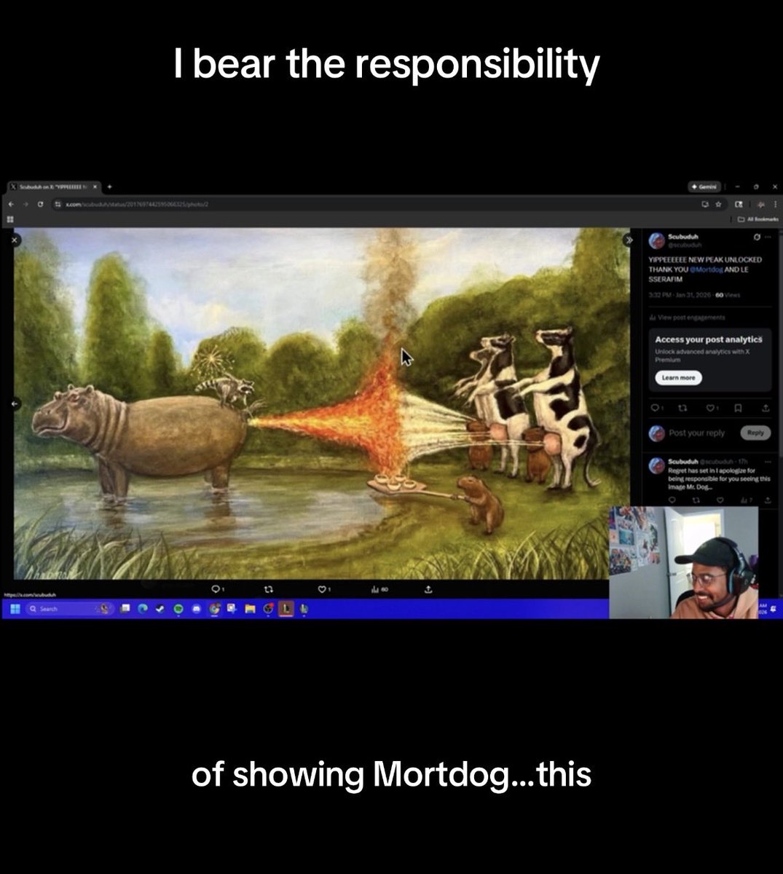Click the repost icon below the photo
This screenshot has width=783, height=874.
tap(269, 588)
